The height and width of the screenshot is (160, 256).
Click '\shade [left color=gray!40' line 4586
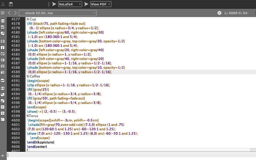[65, 59]
